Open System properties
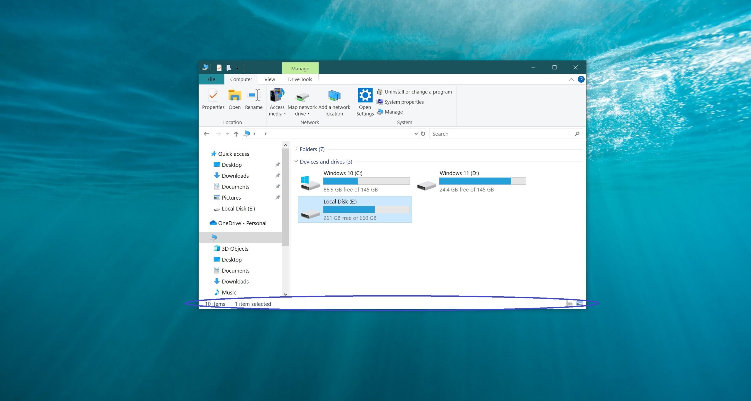The height and width of the screenshot is (401, 751). click(400, 102)
